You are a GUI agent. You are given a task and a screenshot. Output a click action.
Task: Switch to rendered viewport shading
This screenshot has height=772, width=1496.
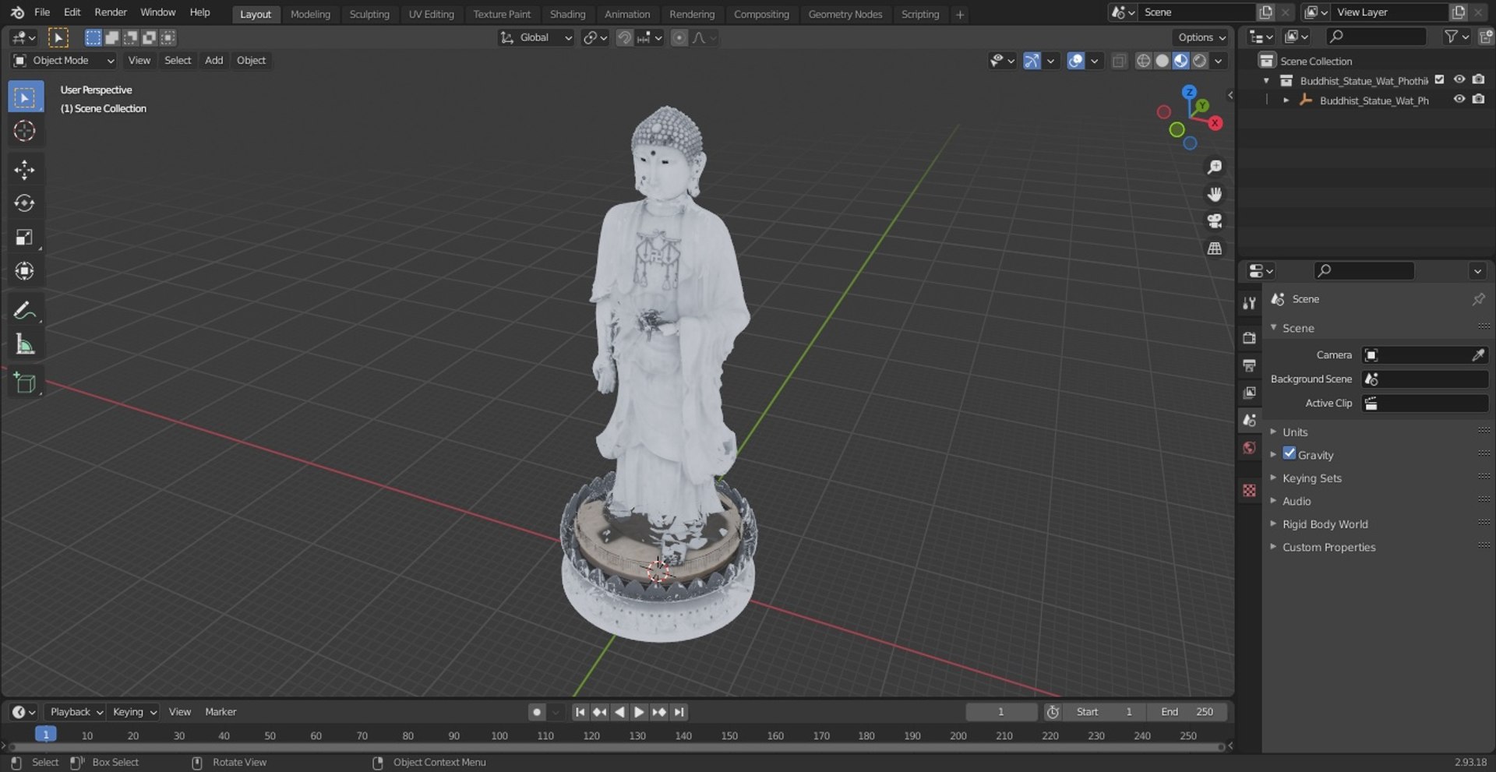(x=1200, y=61)
